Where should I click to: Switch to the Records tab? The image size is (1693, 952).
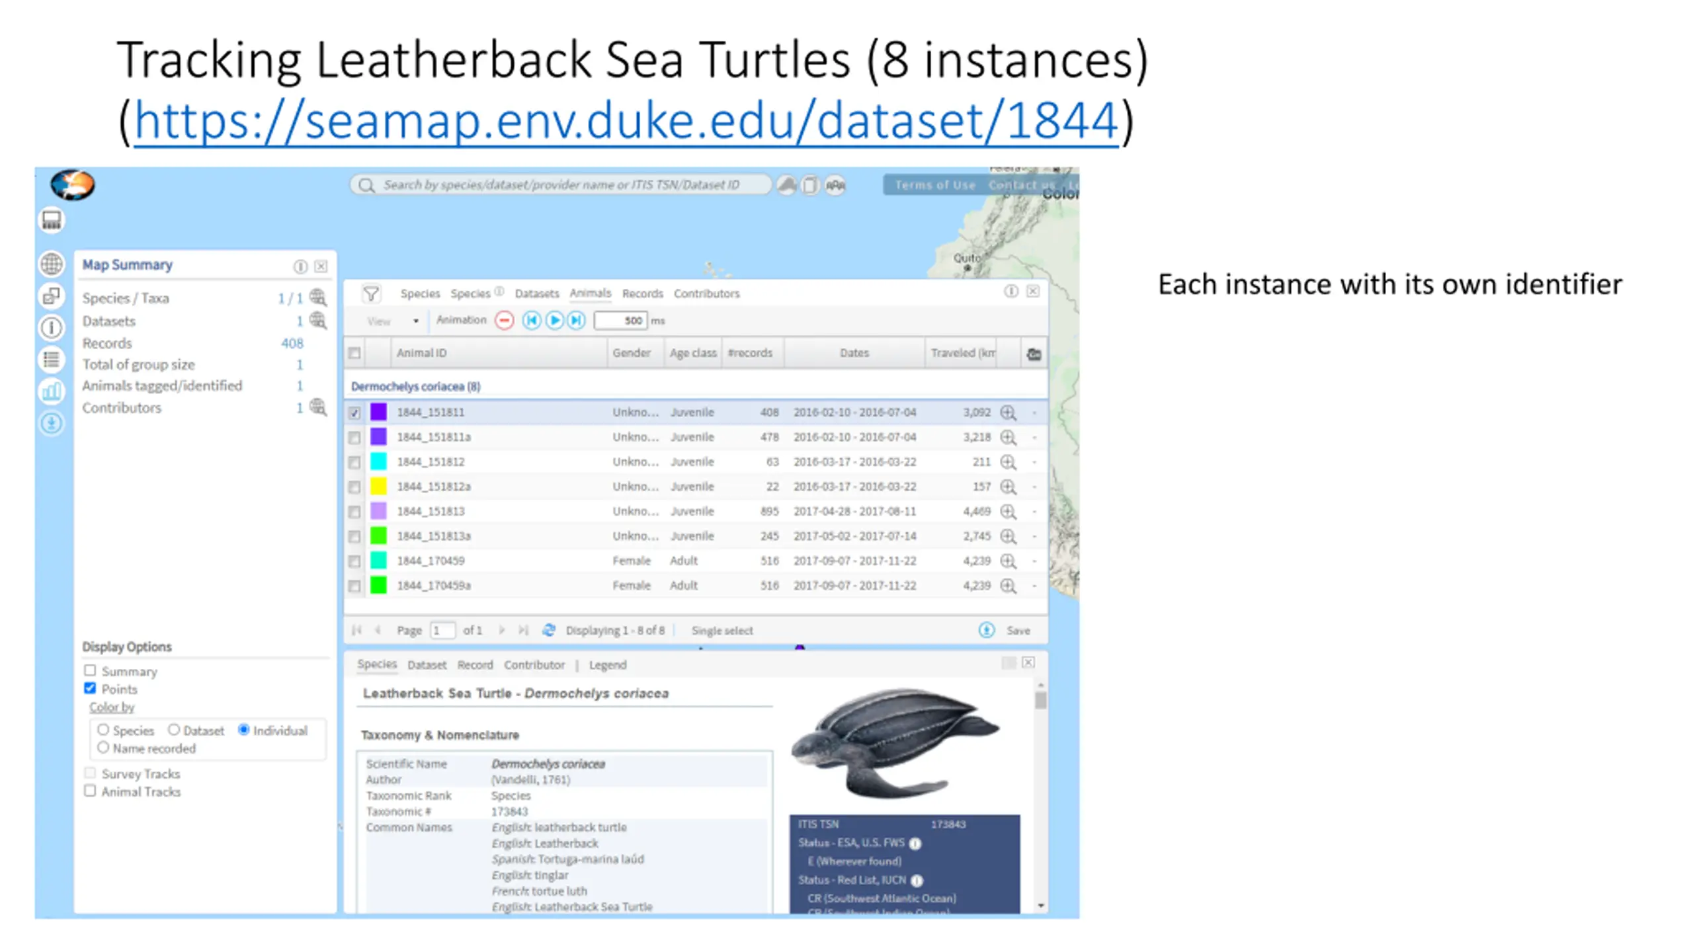(642, 294)
